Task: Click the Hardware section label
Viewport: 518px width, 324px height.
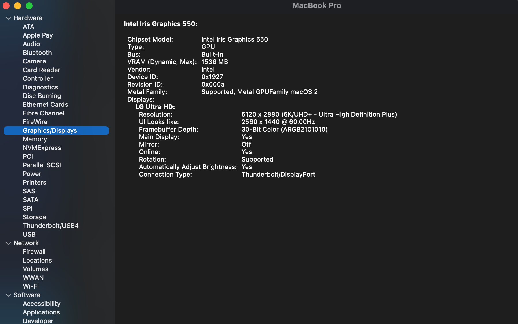Action: [x=28, y=18]
